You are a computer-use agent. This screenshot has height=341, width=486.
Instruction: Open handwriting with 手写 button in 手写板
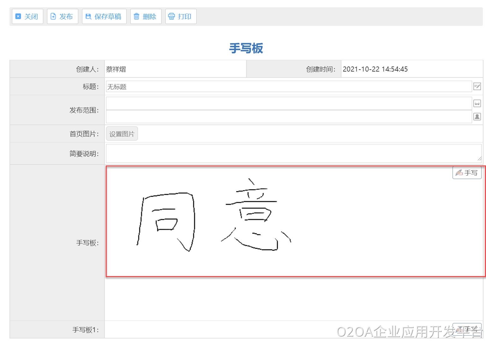click(x=467, y=173)
